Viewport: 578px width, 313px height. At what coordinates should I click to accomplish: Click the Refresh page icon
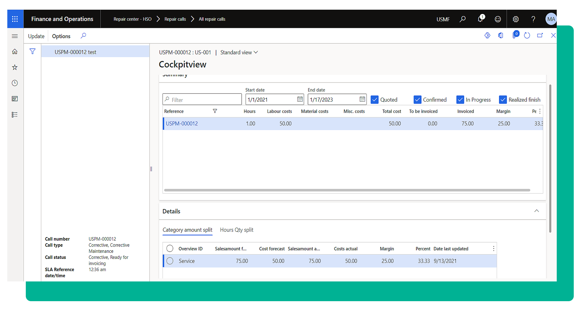tap(527, 35)
